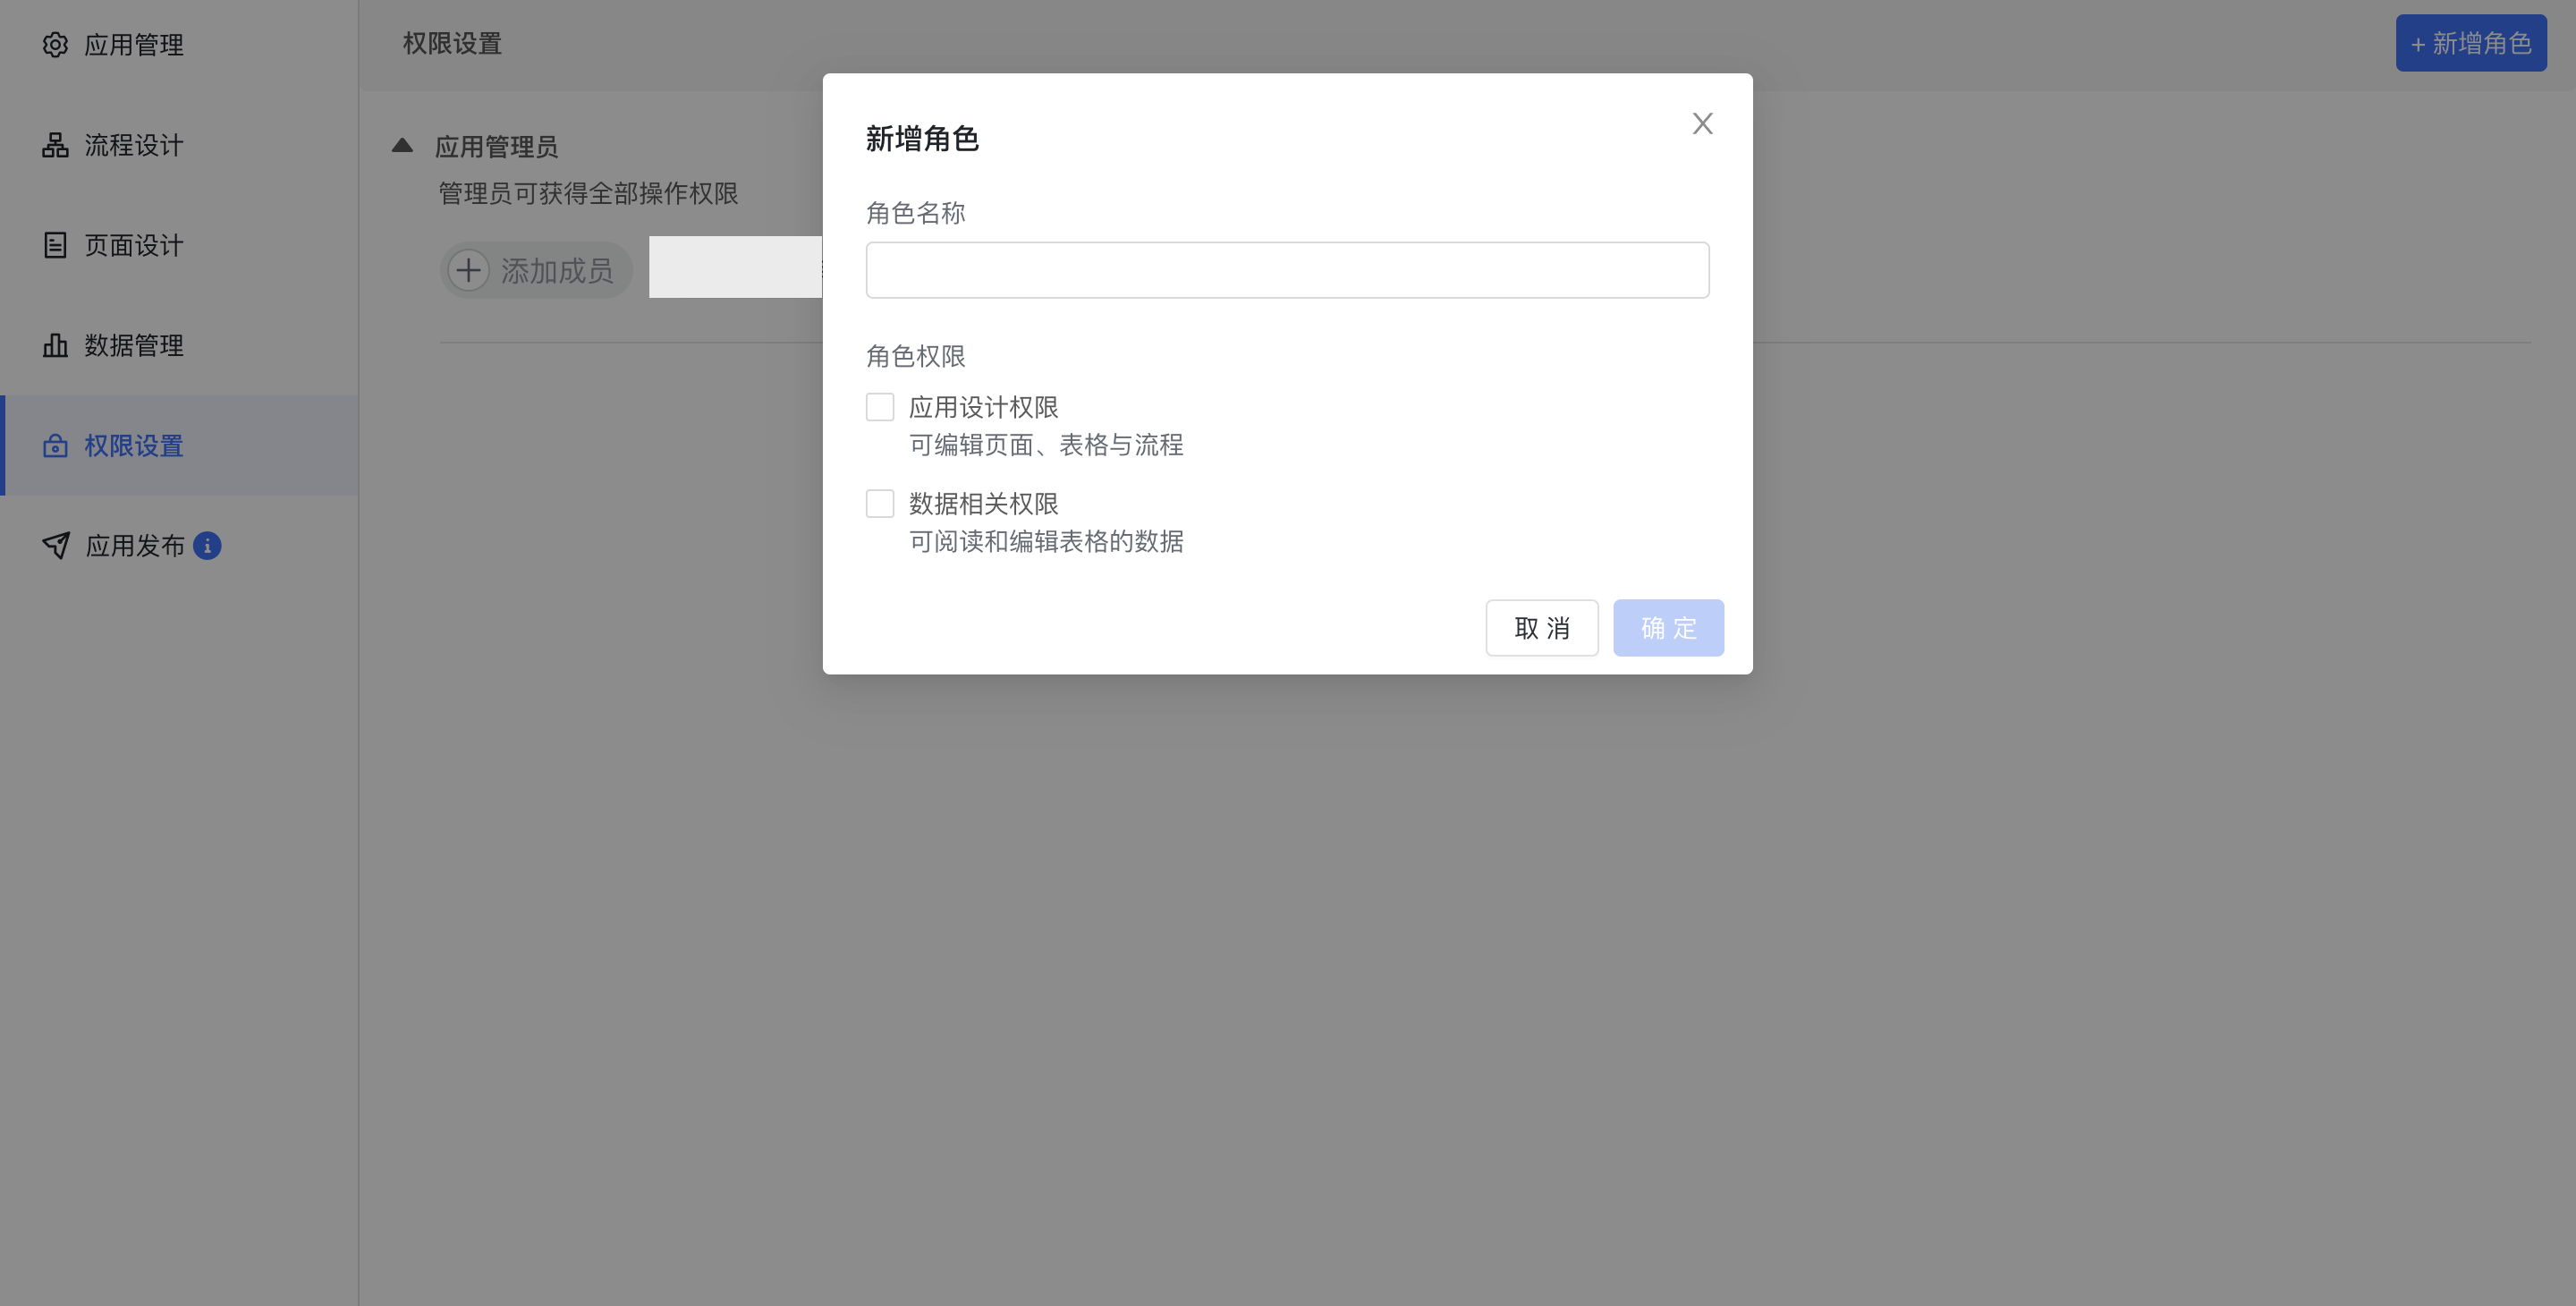Click the 新增角色 button at top right
The height and width of the screenshot is (1306, 2576).
click(2471, 43)
